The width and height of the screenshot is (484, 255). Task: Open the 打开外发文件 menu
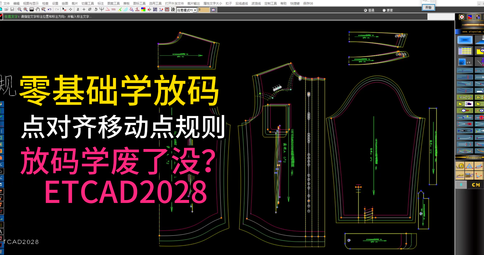point(174,3)
